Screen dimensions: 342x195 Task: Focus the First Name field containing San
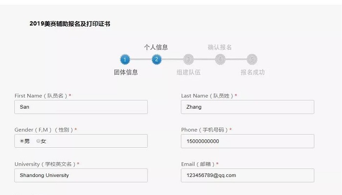click(81, 107)
